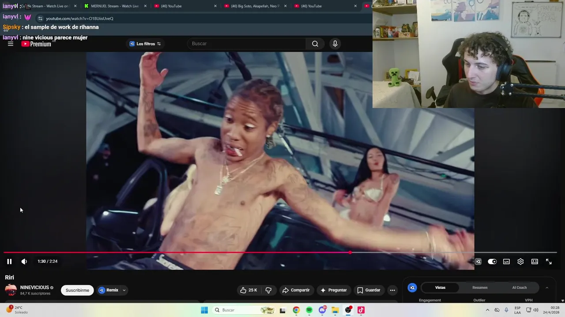
Task: Toggle subtitles in the player
Action: [x=506, y=262]
